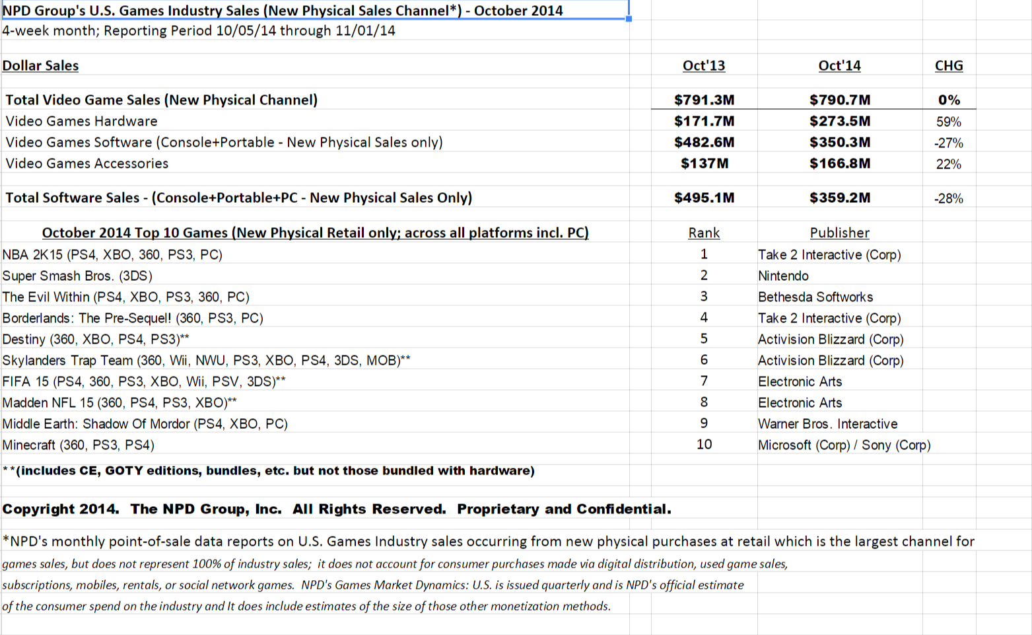
Task: Click the $482.6M software value
Action: coord(704,142)
